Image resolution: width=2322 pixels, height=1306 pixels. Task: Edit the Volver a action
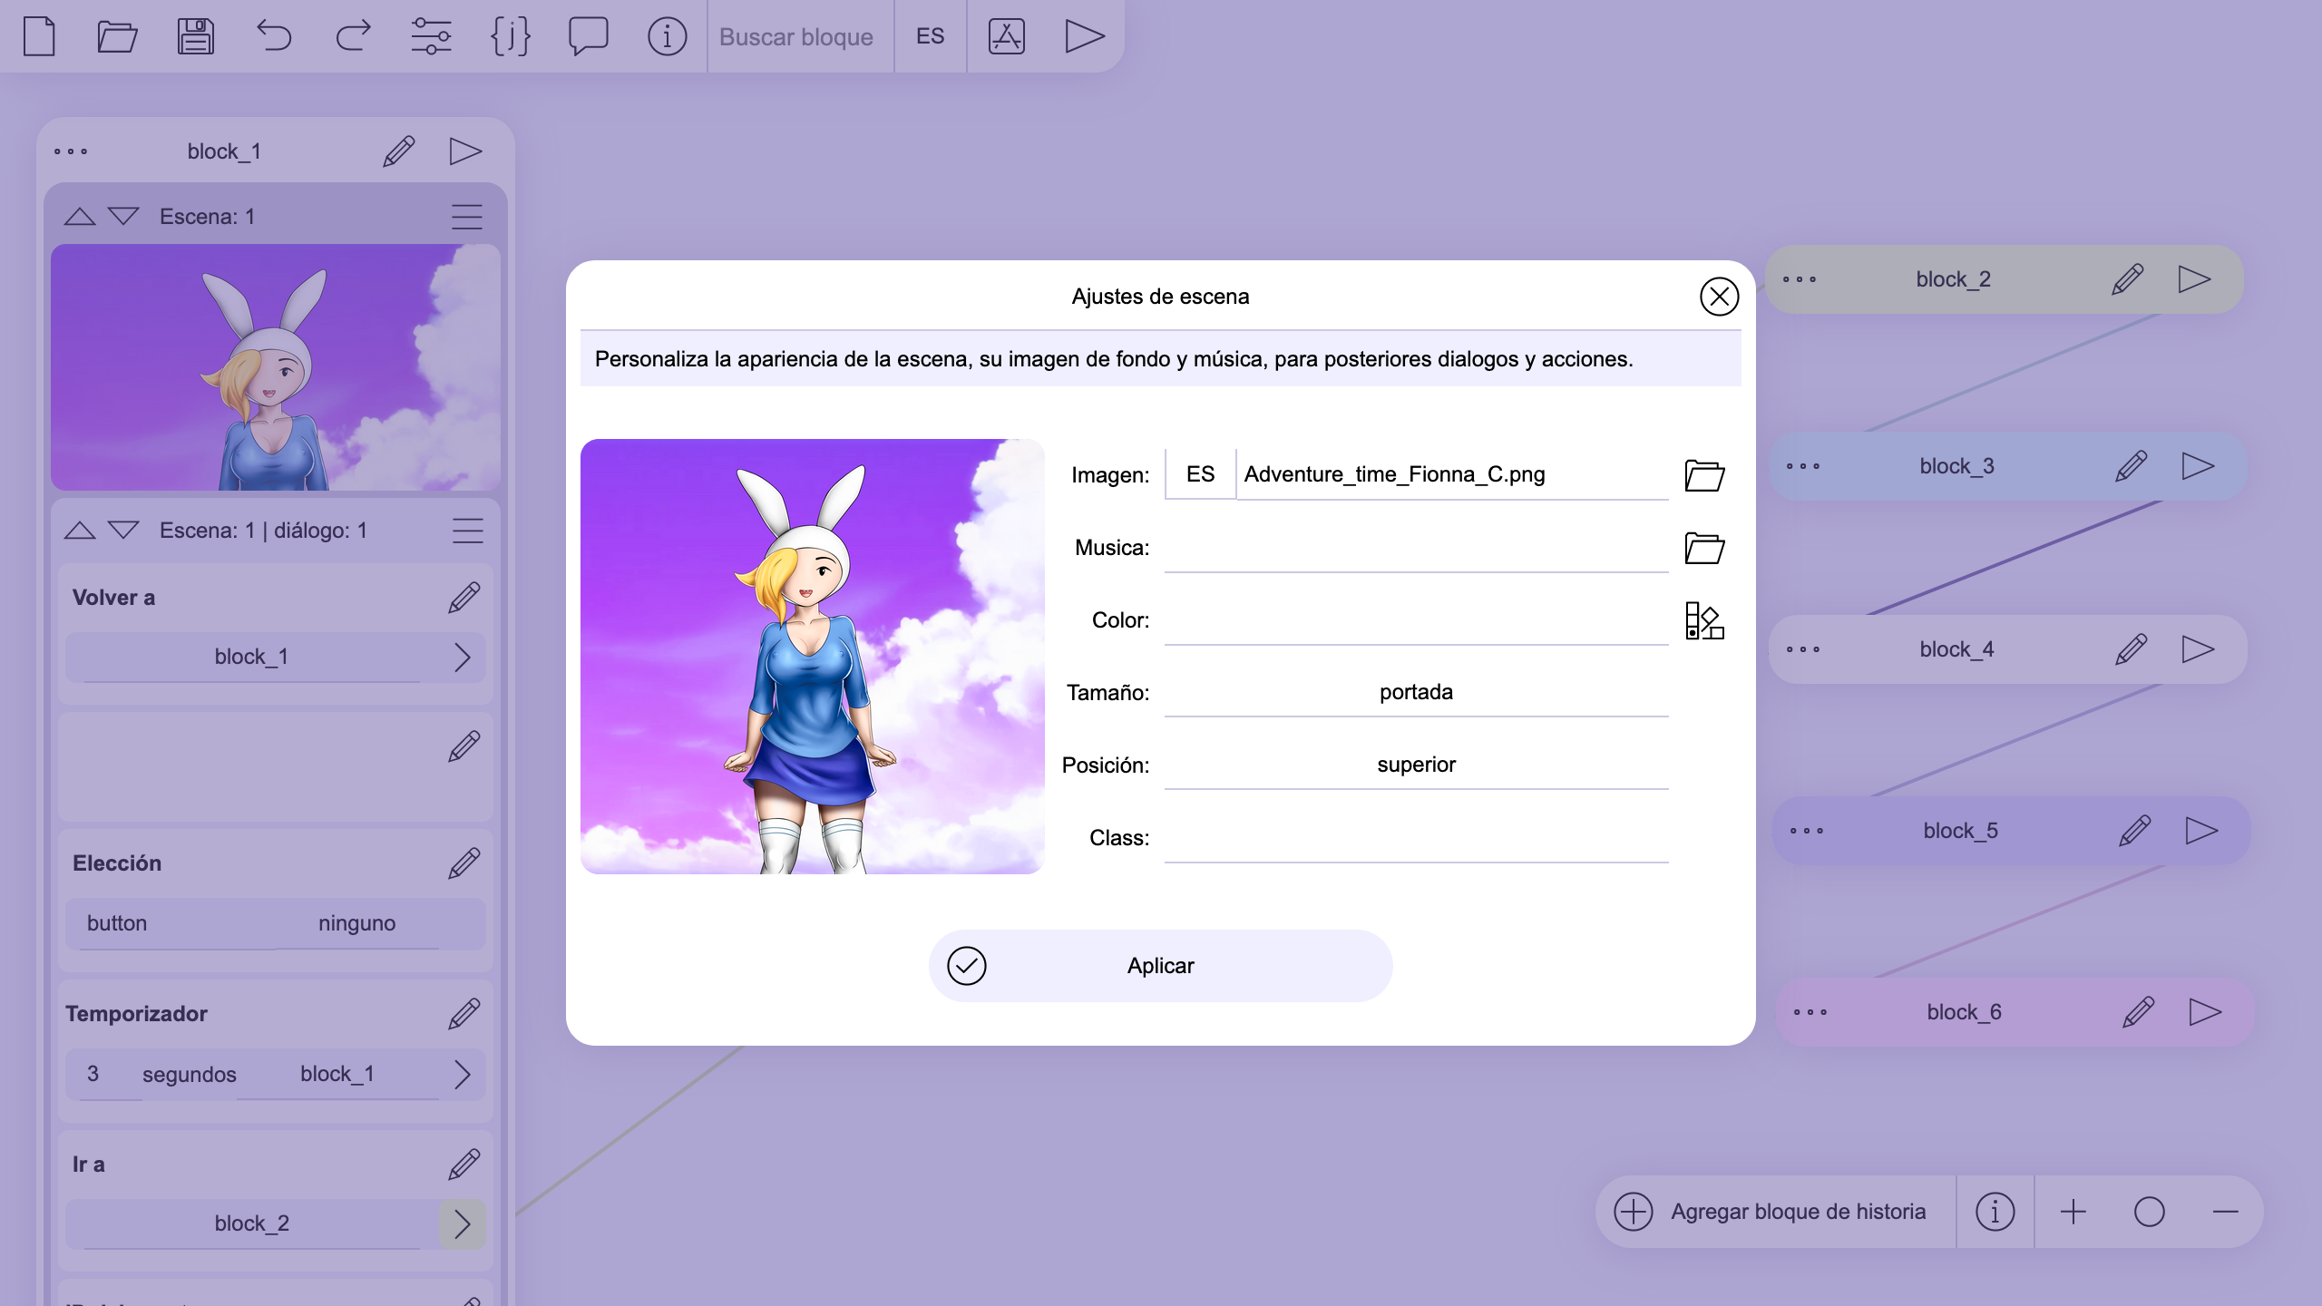(x=463, y=598)
